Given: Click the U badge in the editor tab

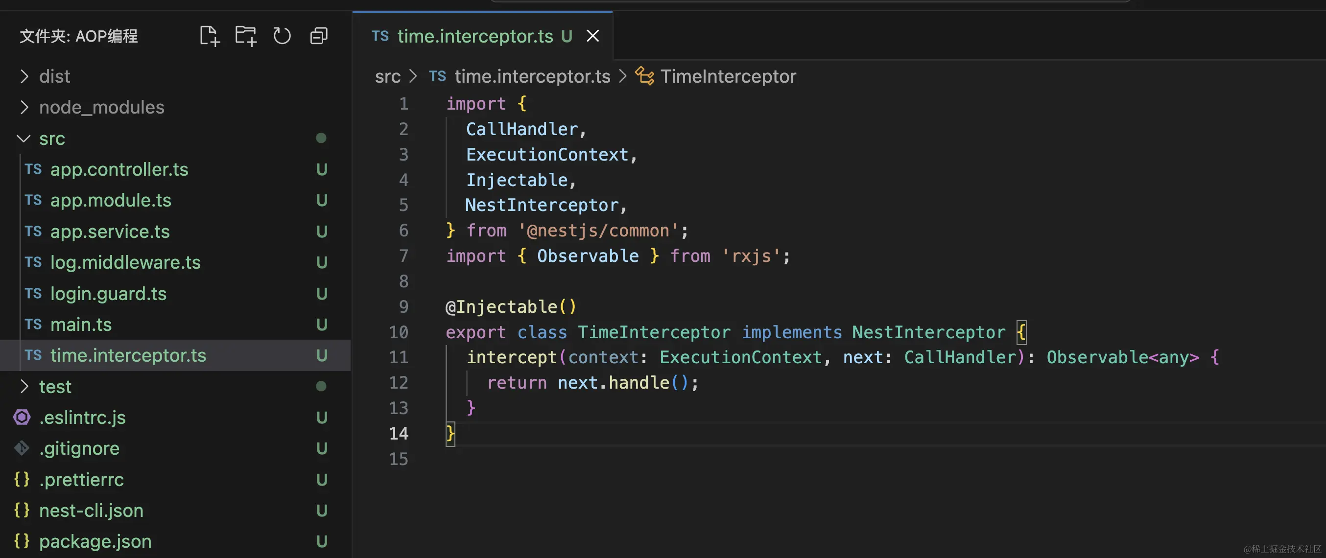Looking at the screenshot, I should [567, 36].
